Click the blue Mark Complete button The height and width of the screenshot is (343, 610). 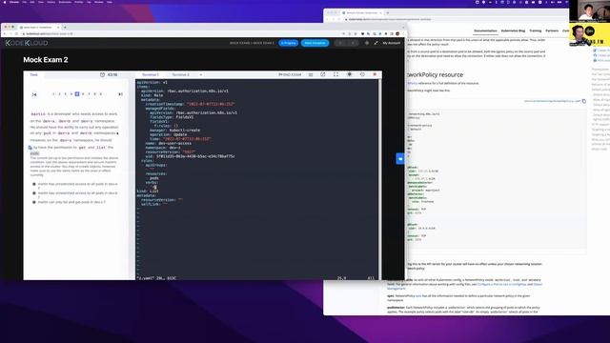[x=315, y=43]
